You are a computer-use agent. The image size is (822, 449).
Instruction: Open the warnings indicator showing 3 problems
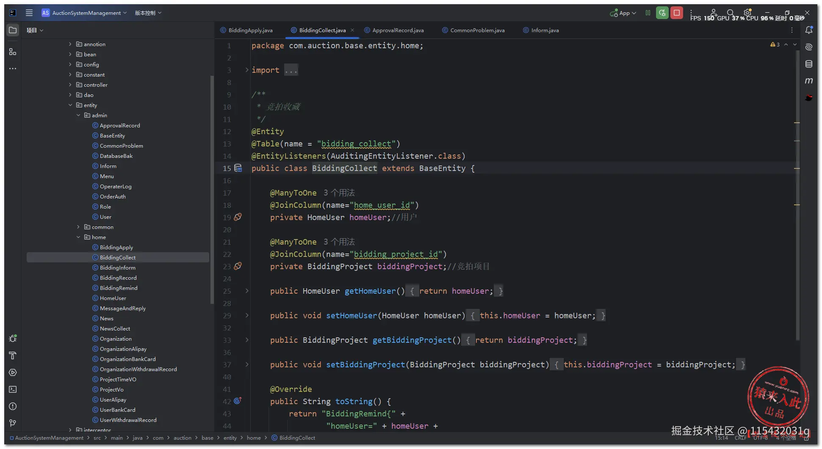[x=775, y=44]
